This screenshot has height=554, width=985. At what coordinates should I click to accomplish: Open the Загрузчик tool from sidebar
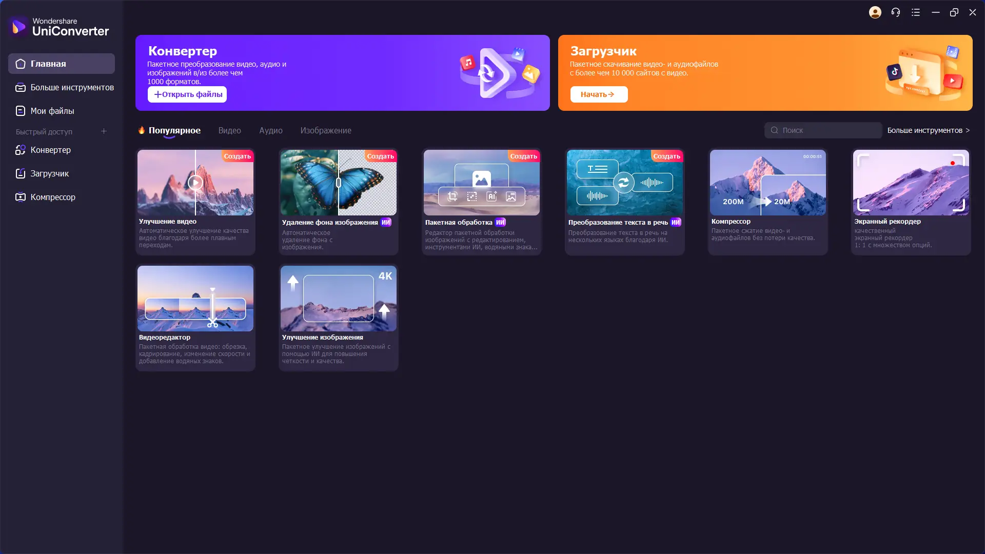49,173
